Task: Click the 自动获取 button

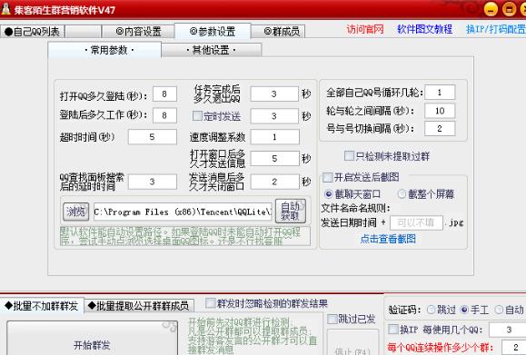Action: point(291,212)
